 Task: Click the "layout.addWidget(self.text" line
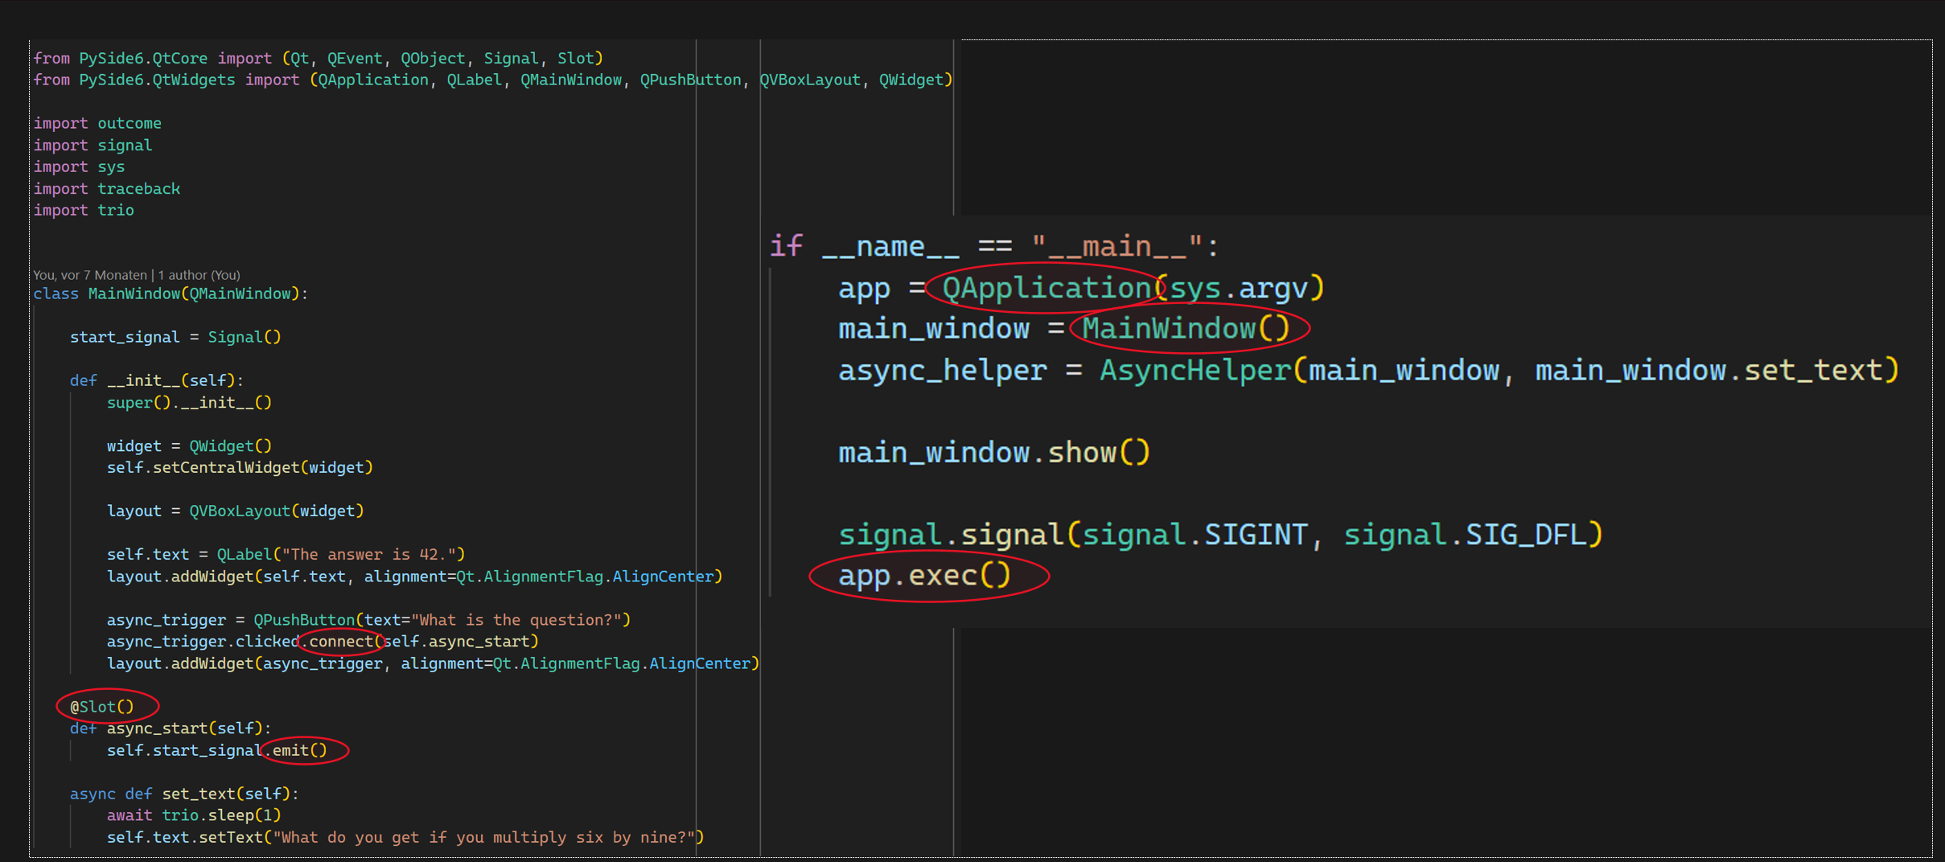[x=415, y=577]
